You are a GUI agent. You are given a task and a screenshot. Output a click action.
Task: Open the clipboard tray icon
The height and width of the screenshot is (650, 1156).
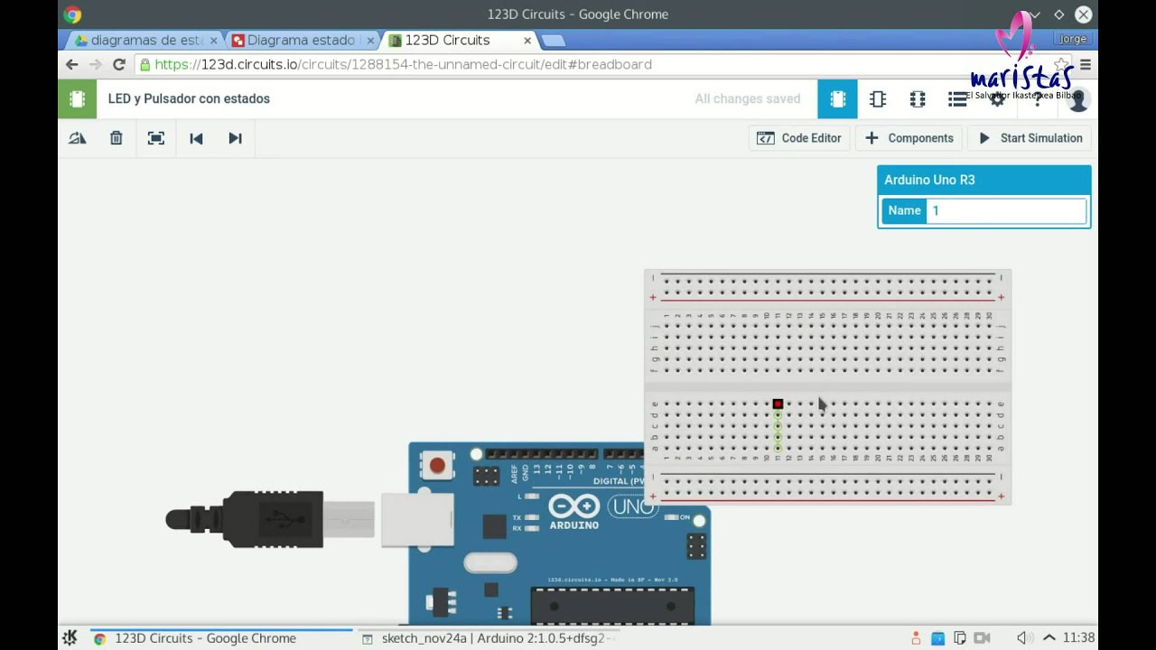tap(960, 638)
